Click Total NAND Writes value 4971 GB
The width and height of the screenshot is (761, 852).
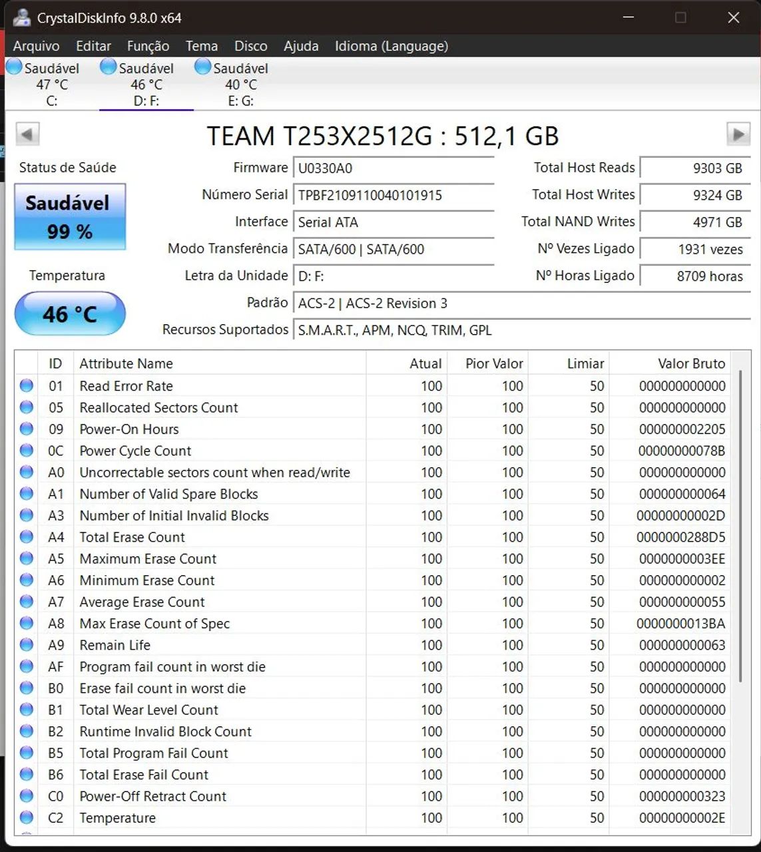click(695, 222)
